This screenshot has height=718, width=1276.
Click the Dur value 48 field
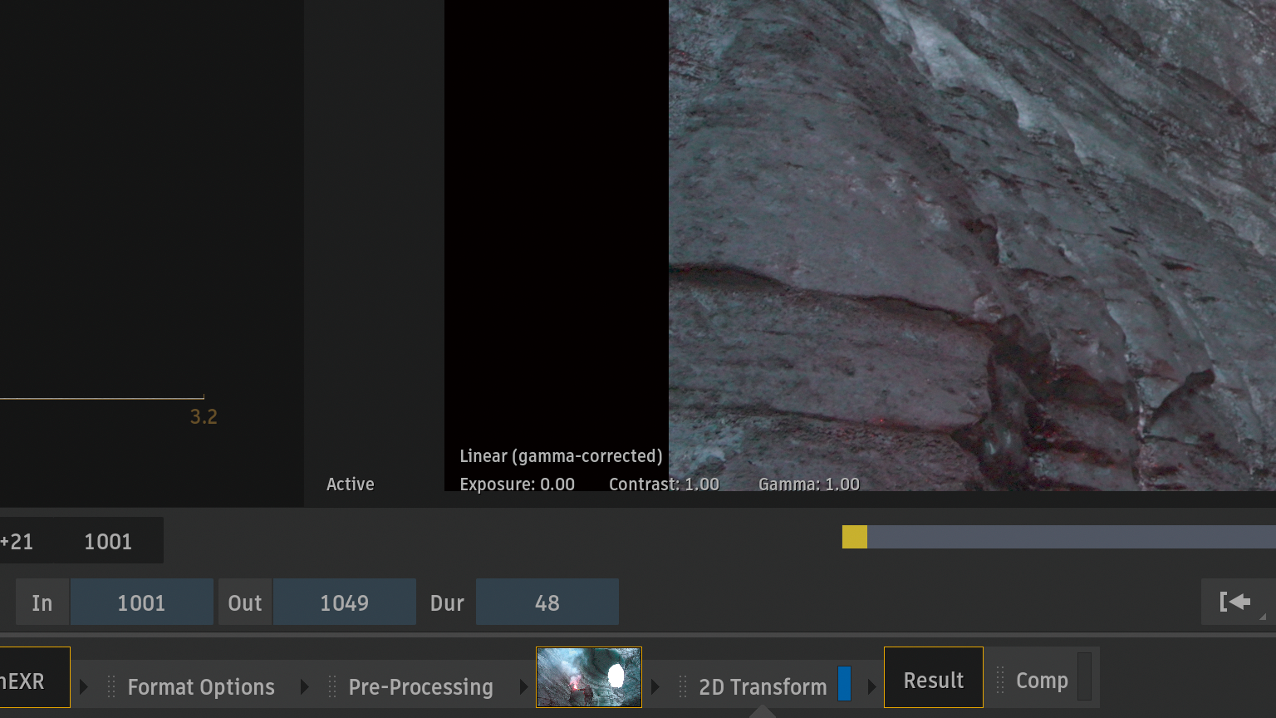coord(547,602)
